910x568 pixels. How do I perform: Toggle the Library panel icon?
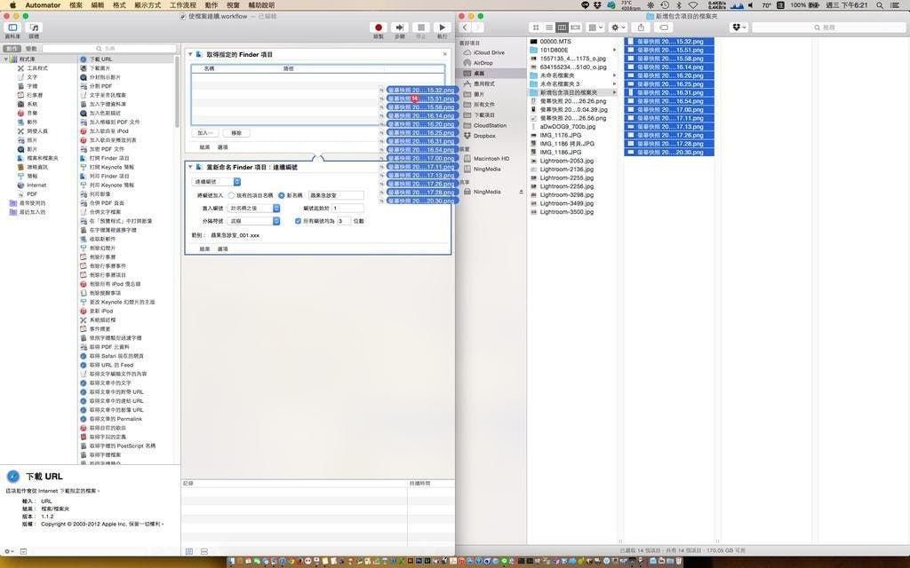(12, 28)
